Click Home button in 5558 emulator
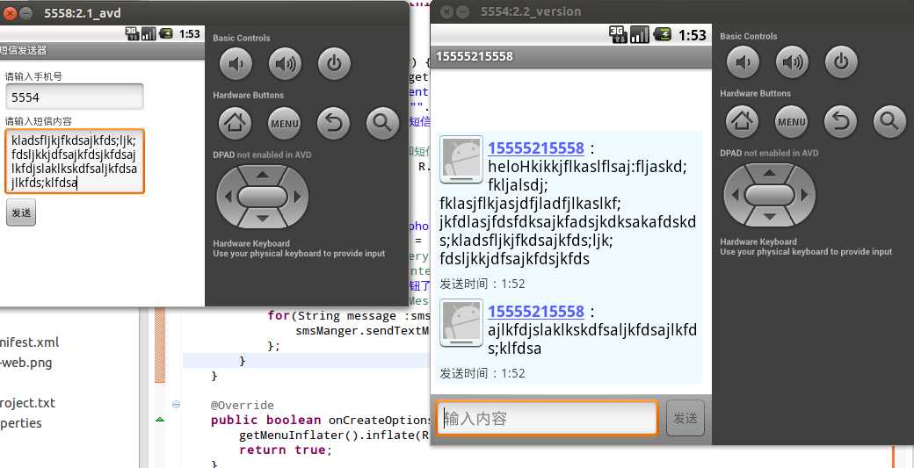The height and width of the screenshot is (468, 914). 235,123
